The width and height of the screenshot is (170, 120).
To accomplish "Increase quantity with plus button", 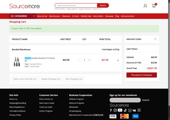I will pos(89,60).
